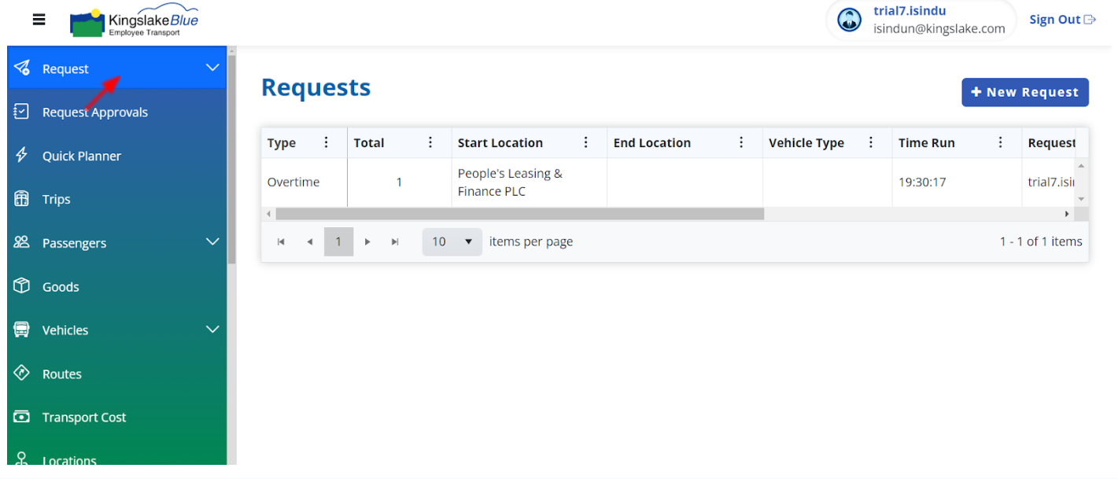Go to the first page of the grid
The image size is (1118, 479).
point(281,241)
